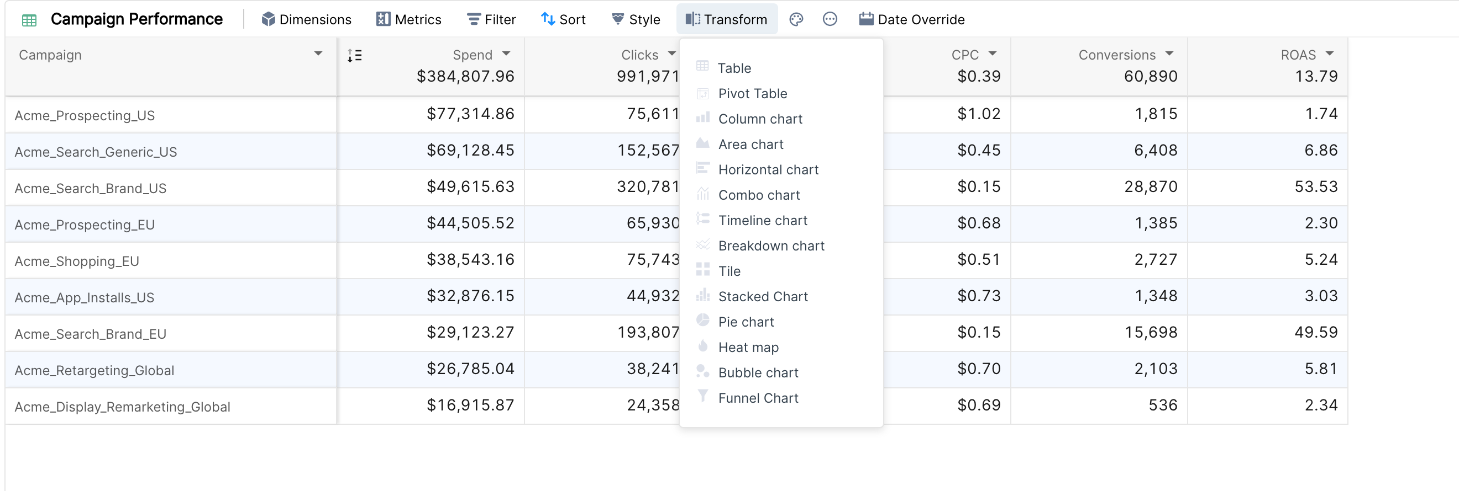Select the Acme_Retargeting_Global row

676,370
